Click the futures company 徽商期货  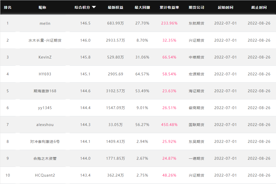click(x=196, y=108)
